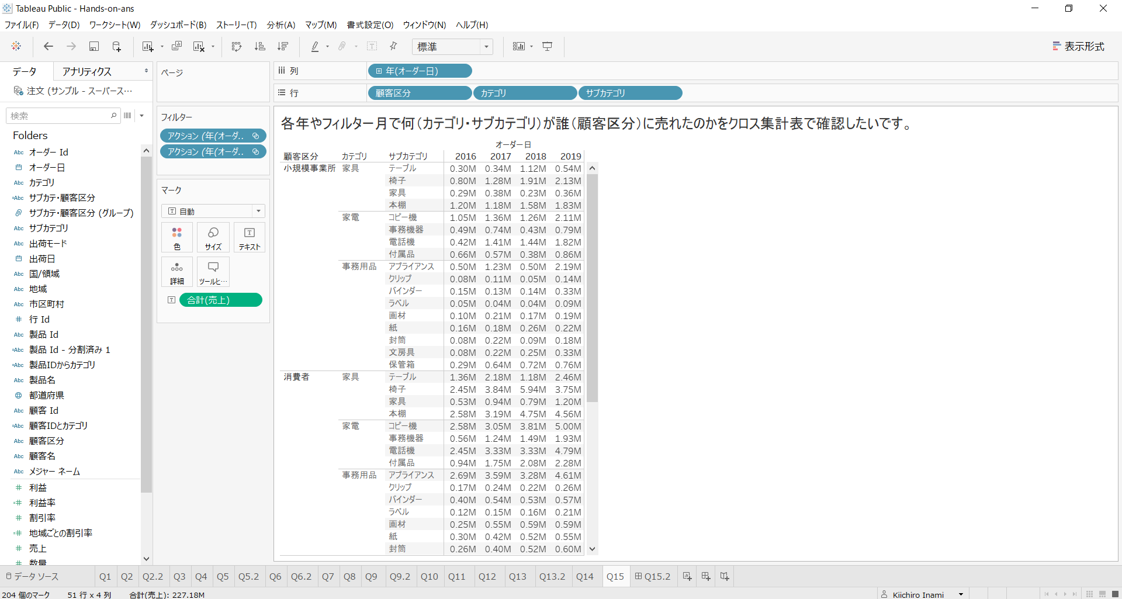Sort descending toolbar icon
This screenshot has width=1122, height=599.
tap(283, 46)
